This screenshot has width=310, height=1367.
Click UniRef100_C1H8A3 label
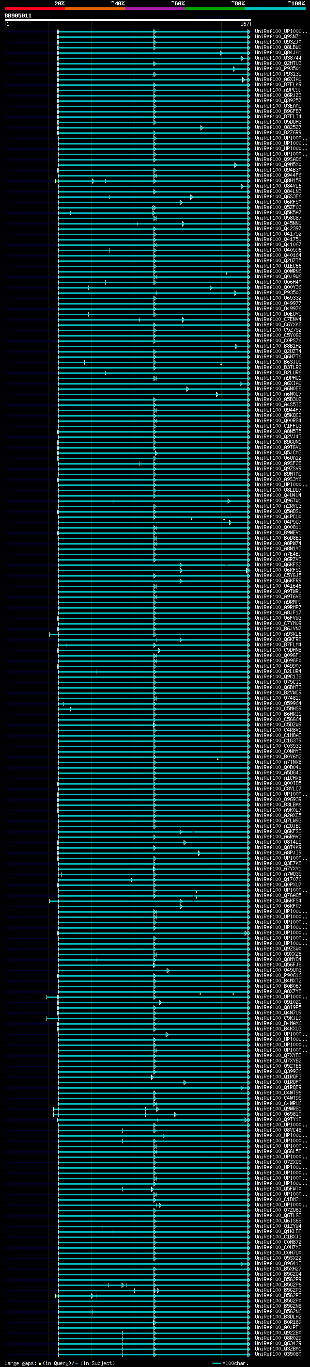click(x=278, y=735)
